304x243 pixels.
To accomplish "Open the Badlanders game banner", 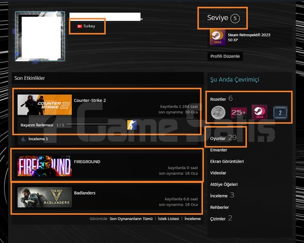I will tap(45, 197).
